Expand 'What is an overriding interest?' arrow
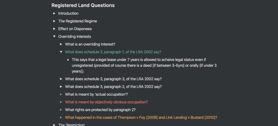 [x=61, y=44]
